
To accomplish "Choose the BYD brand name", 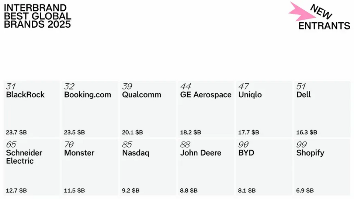I will pyautogui.click(x=246, y=153).
